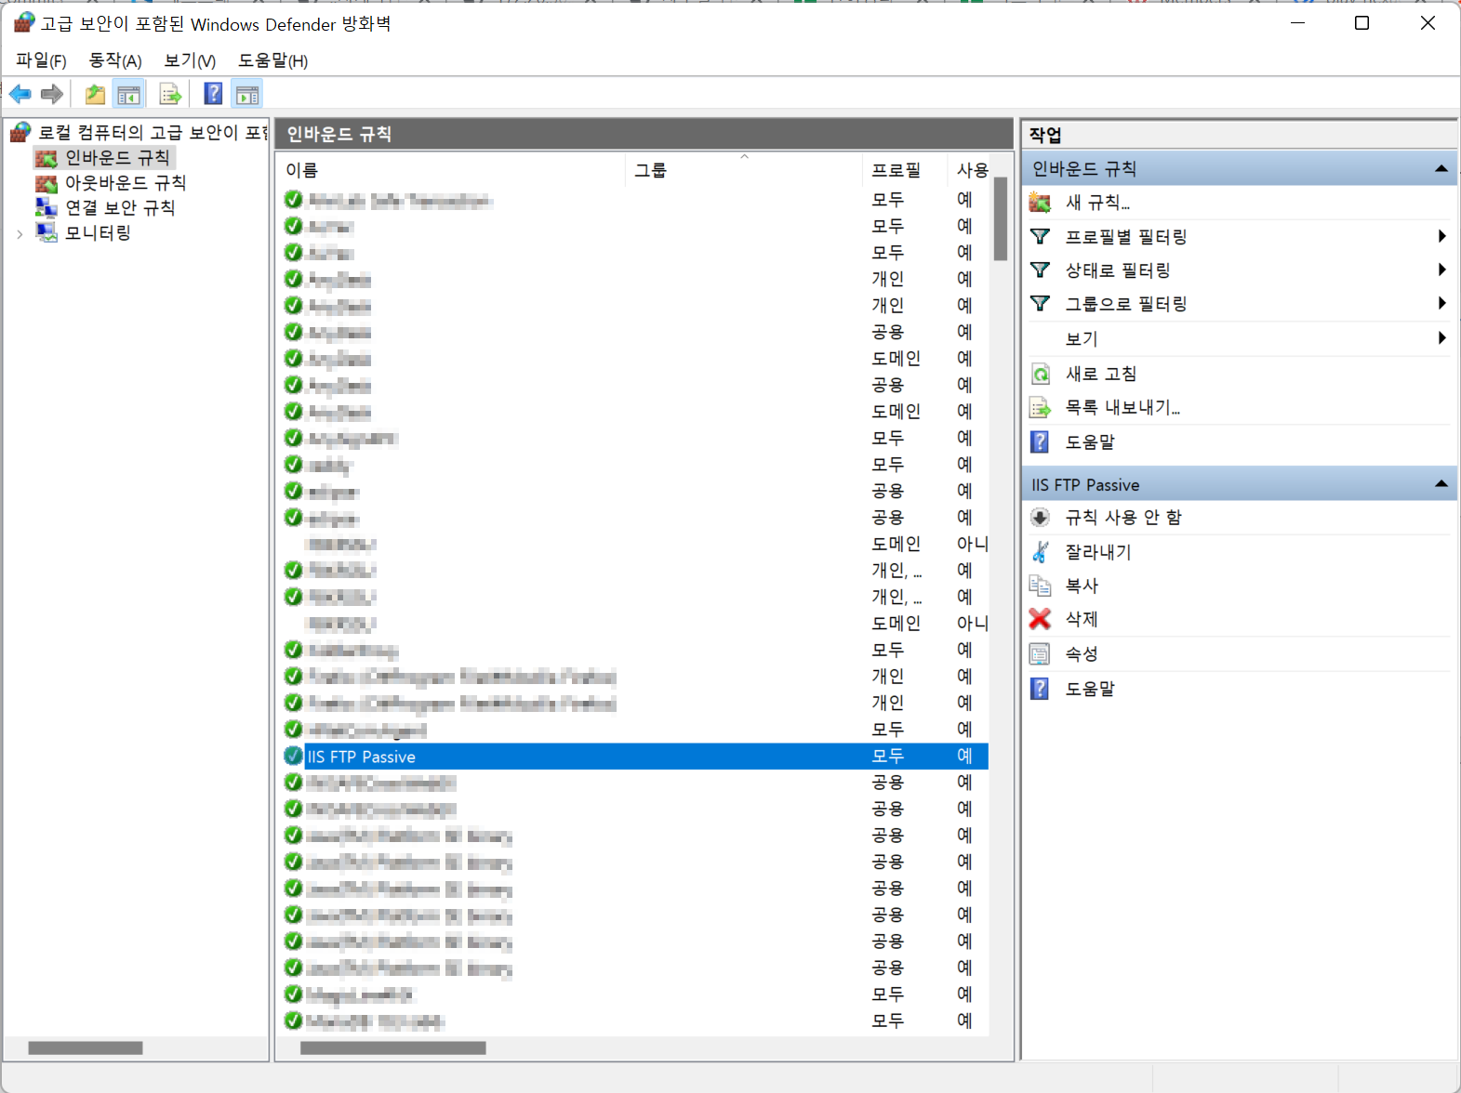Open the 상태로 필터링 submenu arrow
The width and height of the screenshot is (1461, 1093).
1441,270
